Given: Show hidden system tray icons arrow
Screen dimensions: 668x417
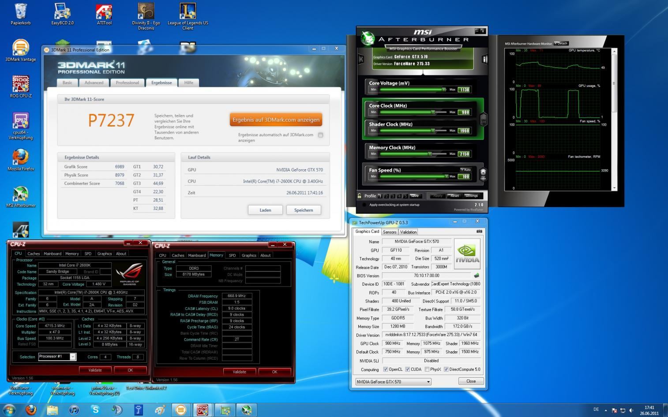Looking at the screenshot, I should click(x=605, y=410).
